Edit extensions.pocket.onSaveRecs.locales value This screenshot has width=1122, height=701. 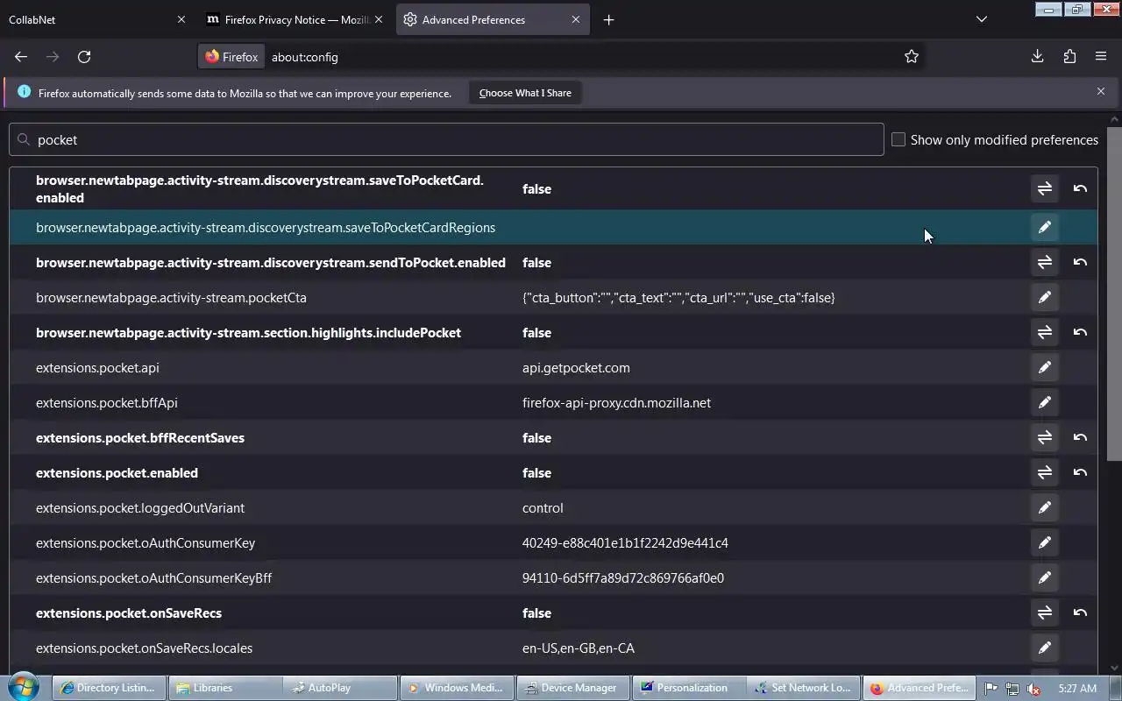click(1044, 648)
